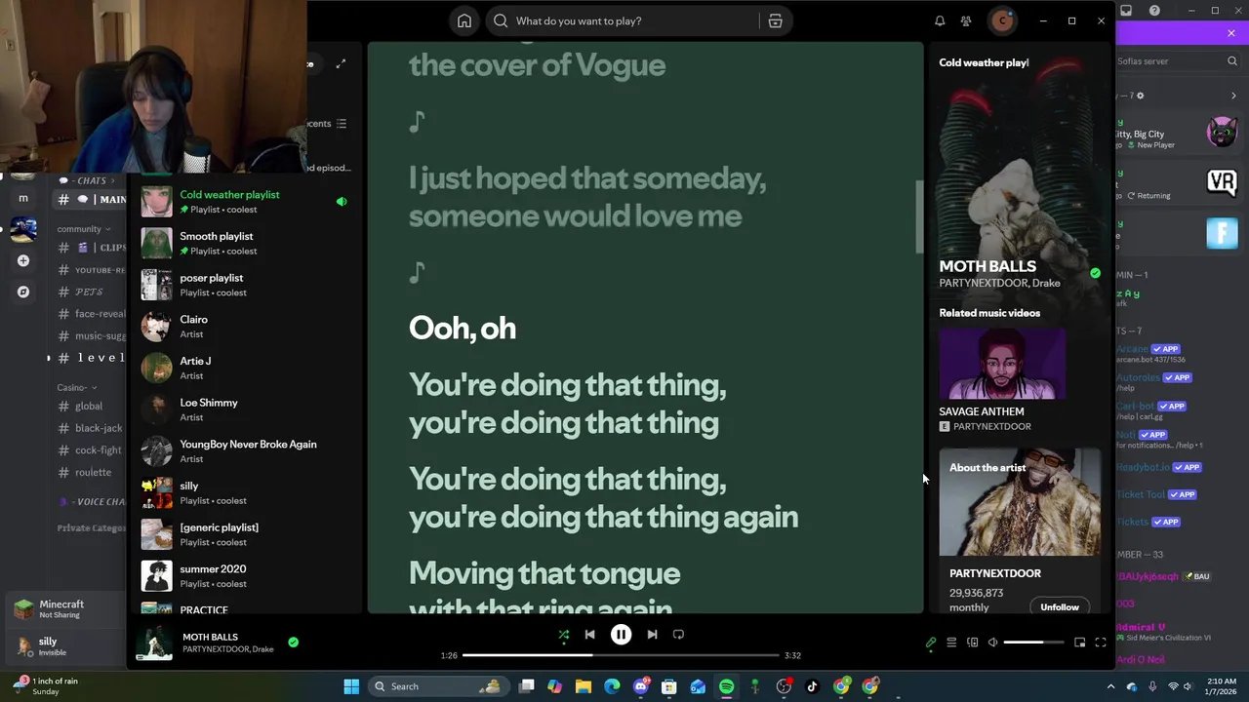1249x702 pixels.
Task: Expand the Discord activity section arrow
Action: (1233, 96)
